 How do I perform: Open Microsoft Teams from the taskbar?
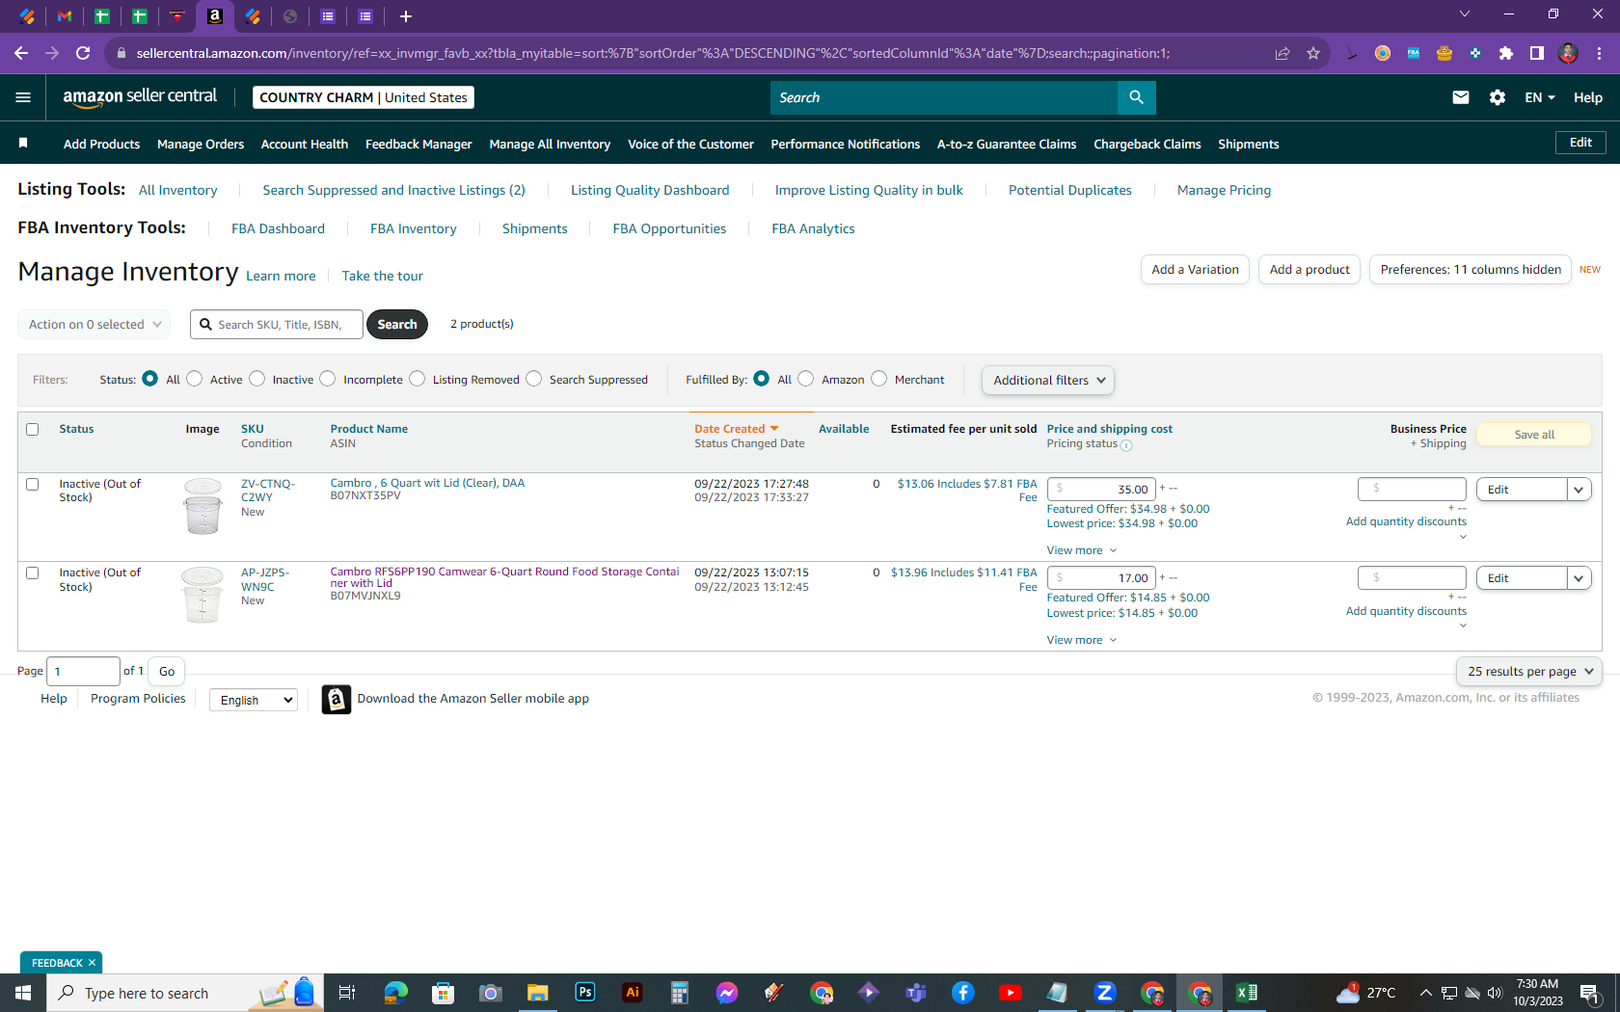pyautogui.click(x=916, y=993)
